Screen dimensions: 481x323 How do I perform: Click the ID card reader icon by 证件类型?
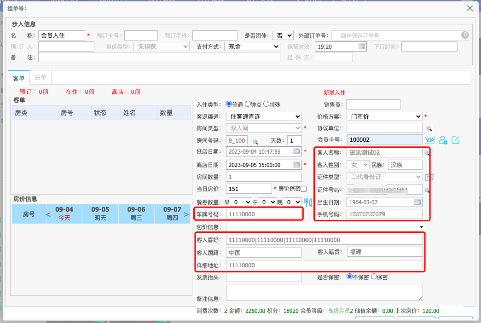429,177
